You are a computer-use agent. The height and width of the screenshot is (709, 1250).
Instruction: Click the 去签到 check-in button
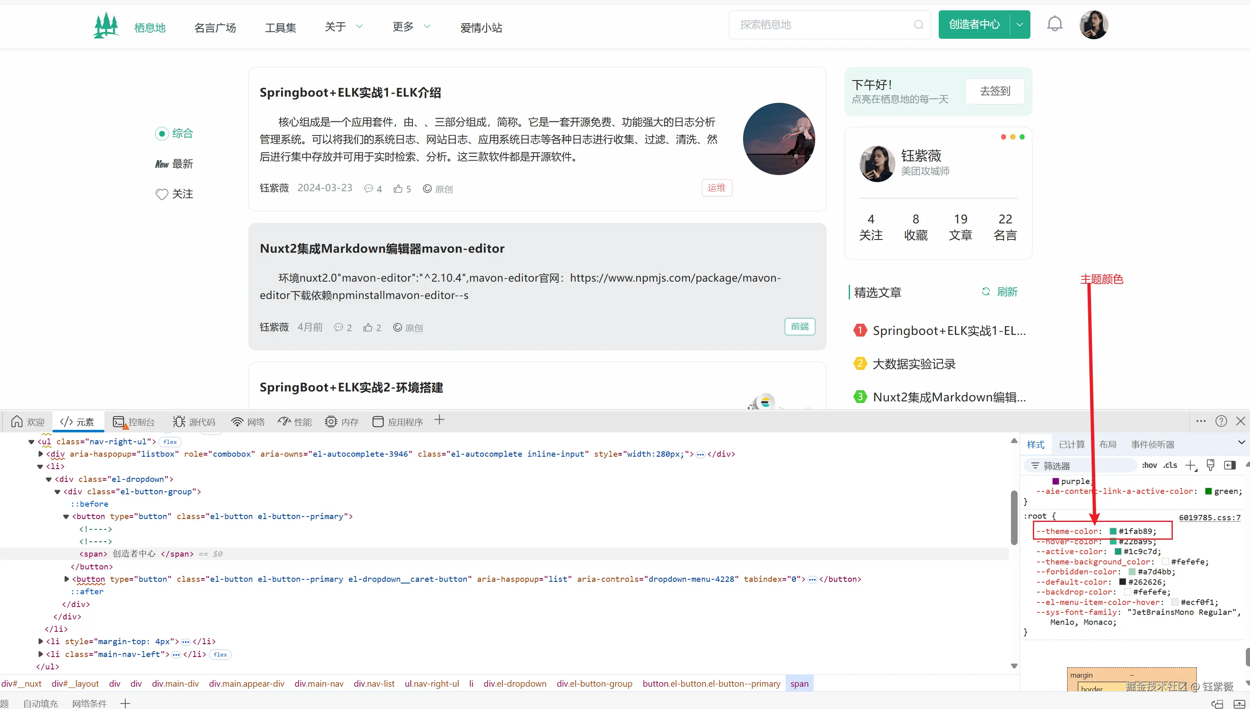994,91
